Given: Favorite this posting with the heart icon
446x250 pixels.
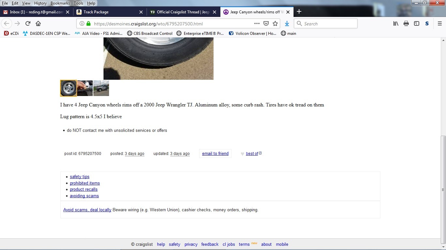Looking at the screenshot, I should pyautogui.click(x=242, y=154).
